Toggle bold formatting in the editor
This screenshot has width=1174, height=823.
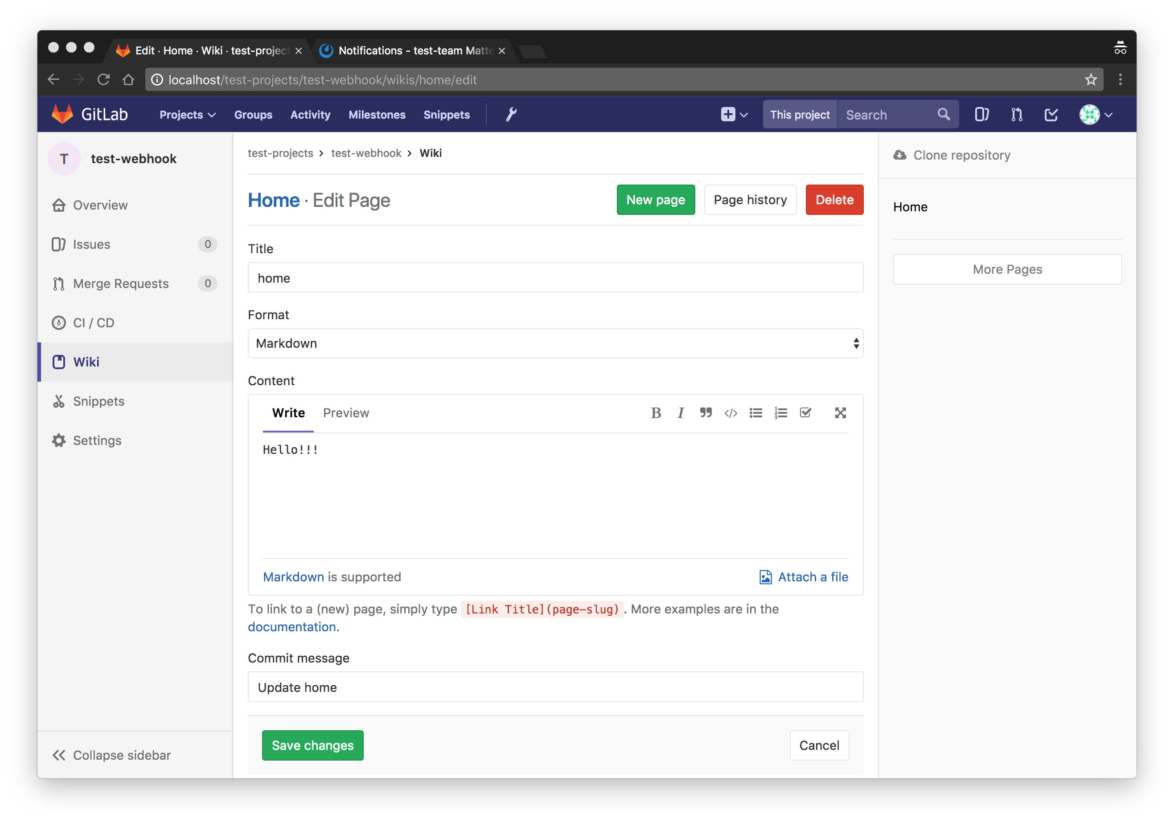coord(656,413)
